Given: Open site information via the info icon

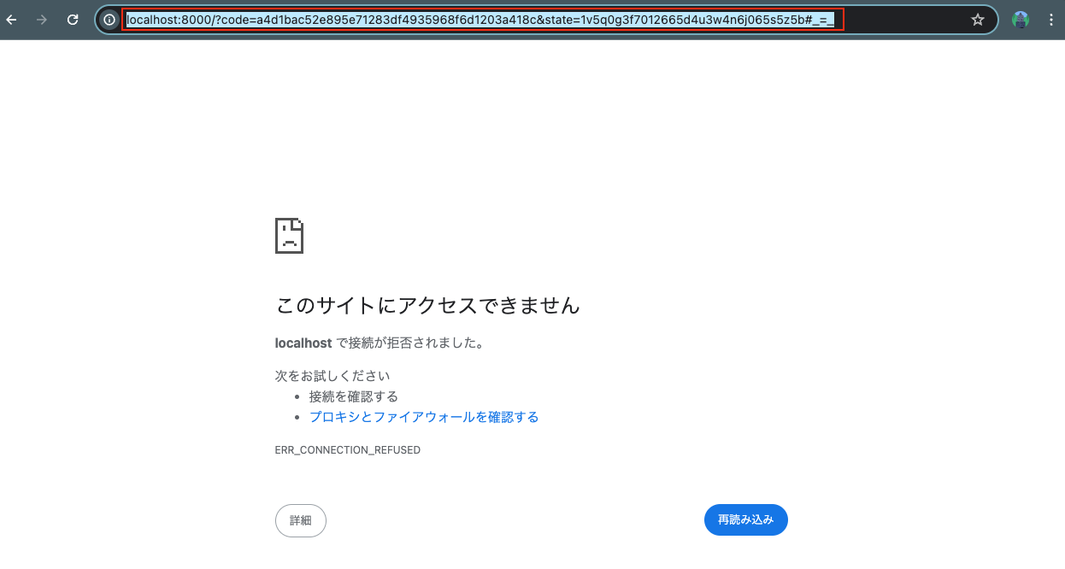Looking at the screenshot, I should (108, 19).
